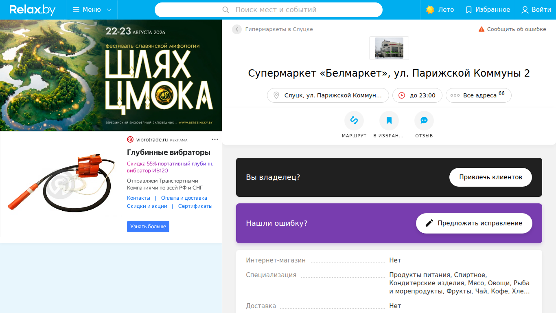Click the Привлечь клиентов button
Screen dimensions: 556x313
[x=490, y=177]
